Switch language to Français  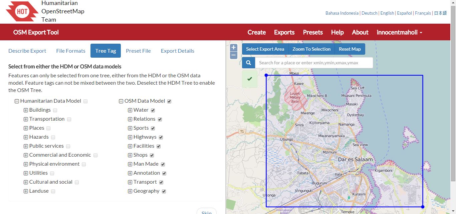[423, 13]
